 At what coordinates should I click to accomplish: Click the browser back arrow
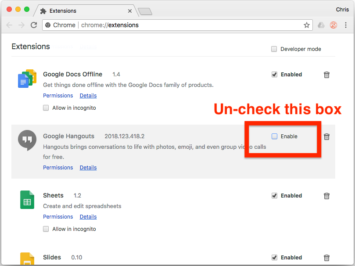[x=9, y=25]
